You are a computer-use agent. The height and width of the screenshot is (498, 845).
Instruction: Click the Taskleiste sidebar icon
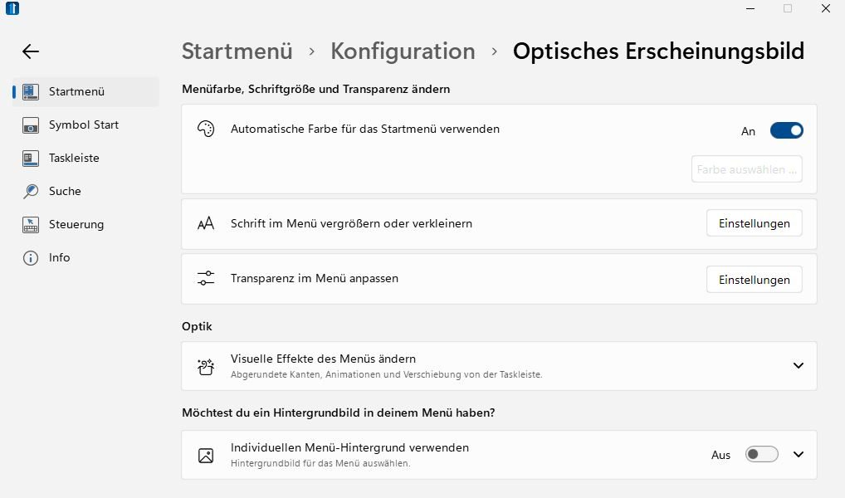pos(31,158)
